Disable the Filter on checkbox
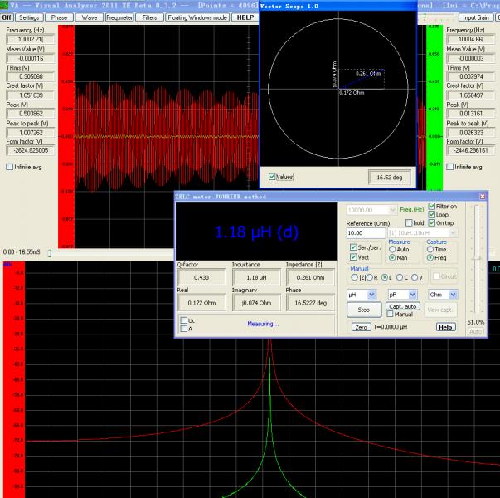Screen dimensions: 500x498 [x=432, y=207]
